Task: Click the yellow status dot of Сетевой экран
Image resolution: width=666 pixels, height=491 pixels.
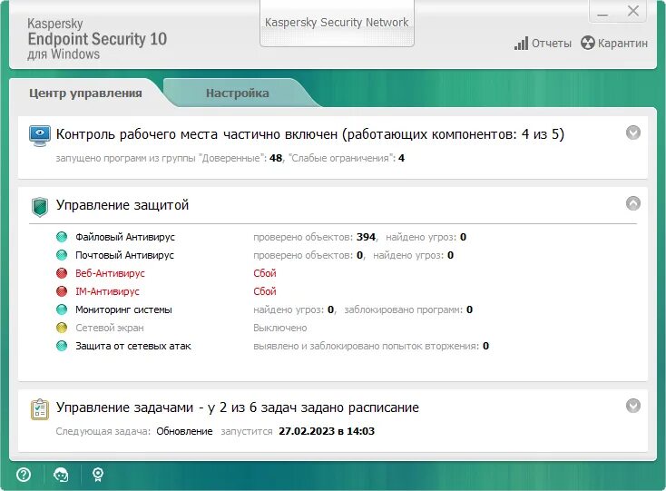Action: click(x=62, y=328)
